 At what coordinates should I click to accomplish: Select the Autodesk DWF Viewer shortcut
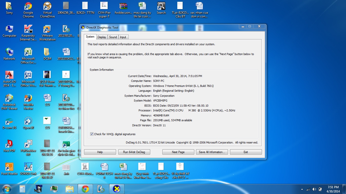[x=9, y=102]
